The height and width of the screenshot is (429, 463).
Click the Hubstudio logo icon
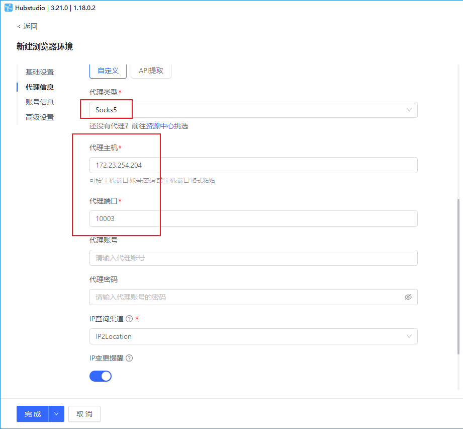[8, 8]
